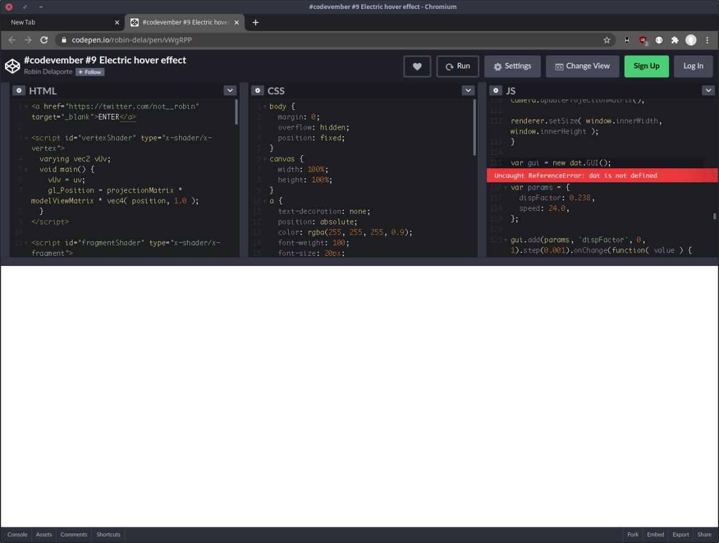Open the Comments panel

[74, 535]
